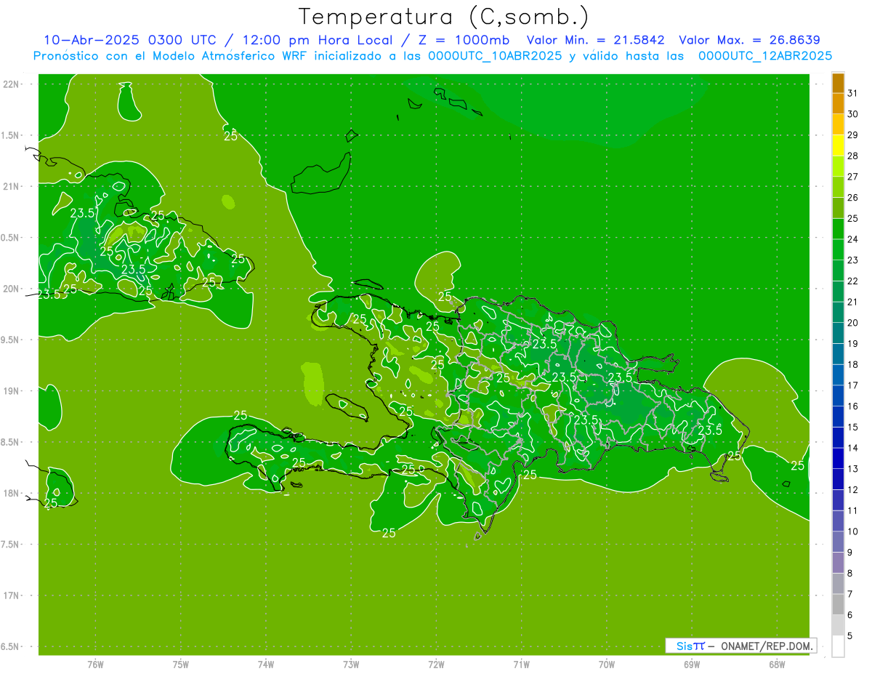Image resolution: width=872 pixels, height=674 pixels.
Task: Click the '72W' longitude axis label
Action: click(x=436, y=664)
